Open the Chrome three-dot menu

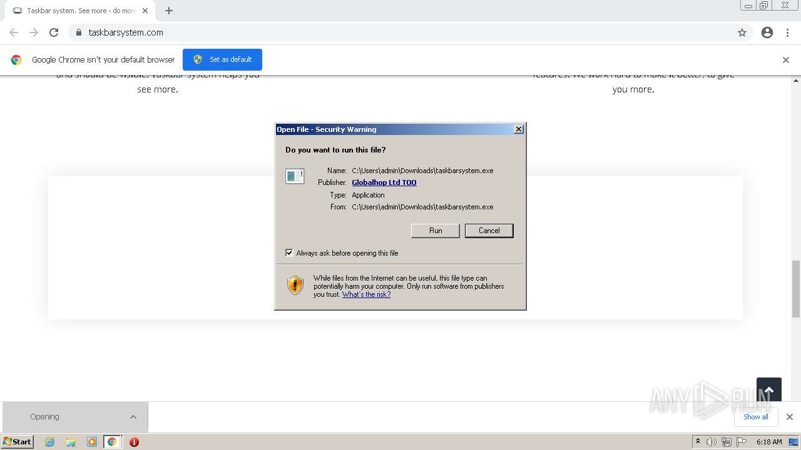pos(787,32)
